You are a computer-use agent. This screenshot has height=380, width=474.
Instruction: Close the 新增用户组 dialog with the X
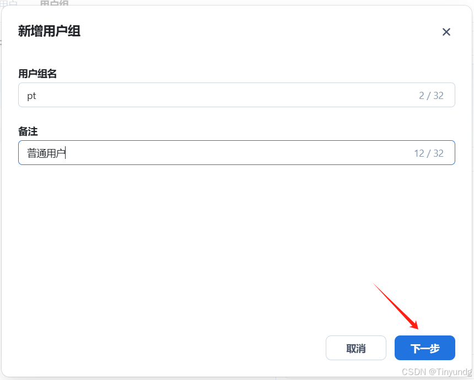click(x=446, y=32)
